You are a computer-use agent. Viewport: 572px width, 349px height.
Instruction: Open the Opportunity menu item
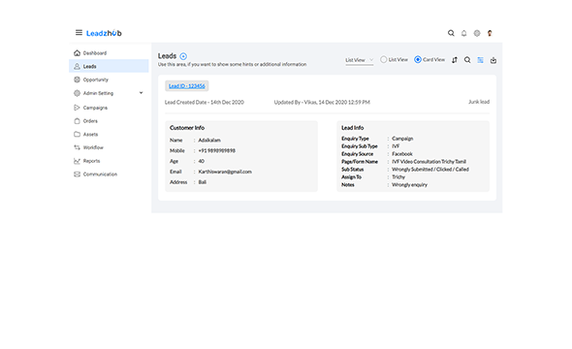click(x=96, y=79)
